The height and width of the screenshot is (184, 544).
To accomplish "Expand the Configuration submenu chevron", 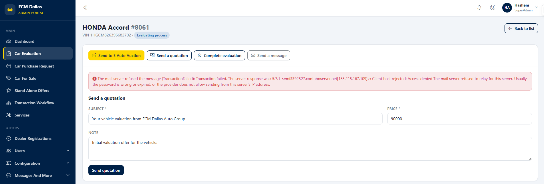I will (68, 163).
